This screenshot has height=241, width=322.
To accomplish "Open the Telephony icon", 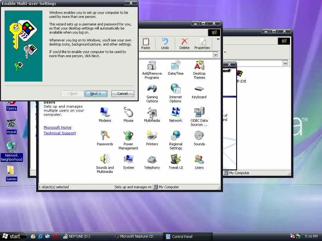I will pyautogui.click(x=152, y=162).
